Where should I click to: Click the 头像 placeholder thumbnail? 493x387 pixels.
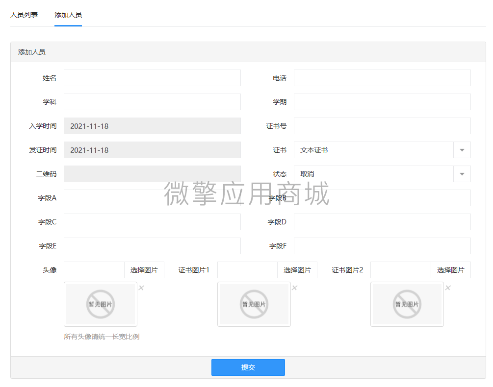pos(101,304)
